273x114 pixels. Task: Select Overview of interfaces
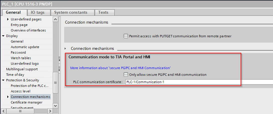28,30
